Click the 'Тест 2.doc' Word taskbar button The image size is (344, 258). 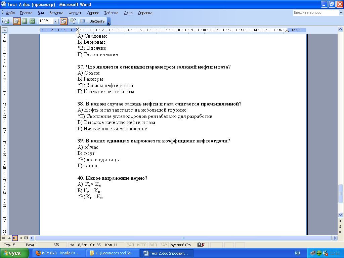coord(167,253)
